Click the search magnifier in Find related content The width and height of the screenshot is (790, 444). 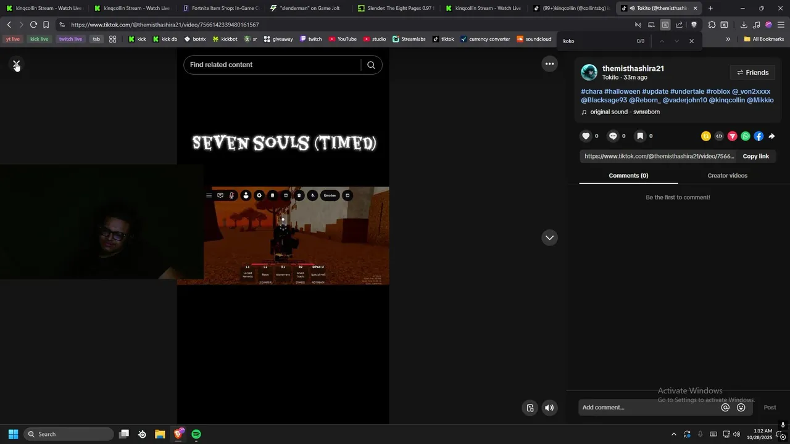(x=371, y=65)
